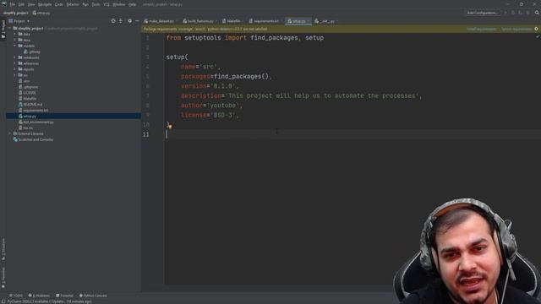This screenshot has height=304, width=541.
Task: Click the inspection checkmark in editor corner
Action: coord(538,36)
